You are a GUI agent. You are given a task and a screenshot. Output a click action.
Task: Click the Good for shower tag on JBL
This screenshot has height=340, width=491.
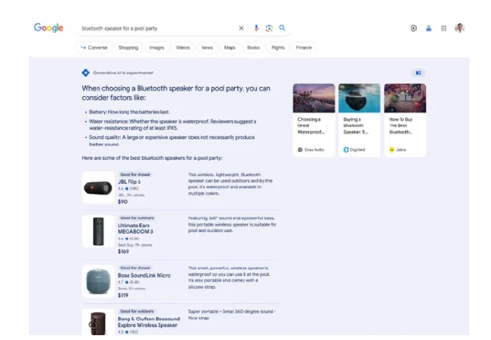pos(135,174)
